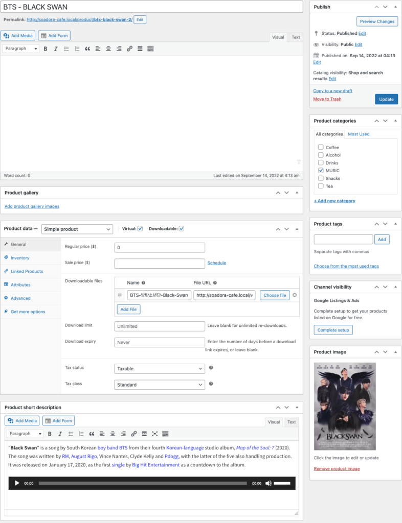This screenshot has width=402, height=523.
Task: Play the Black Swan audio track
Action: click(17, 483)
